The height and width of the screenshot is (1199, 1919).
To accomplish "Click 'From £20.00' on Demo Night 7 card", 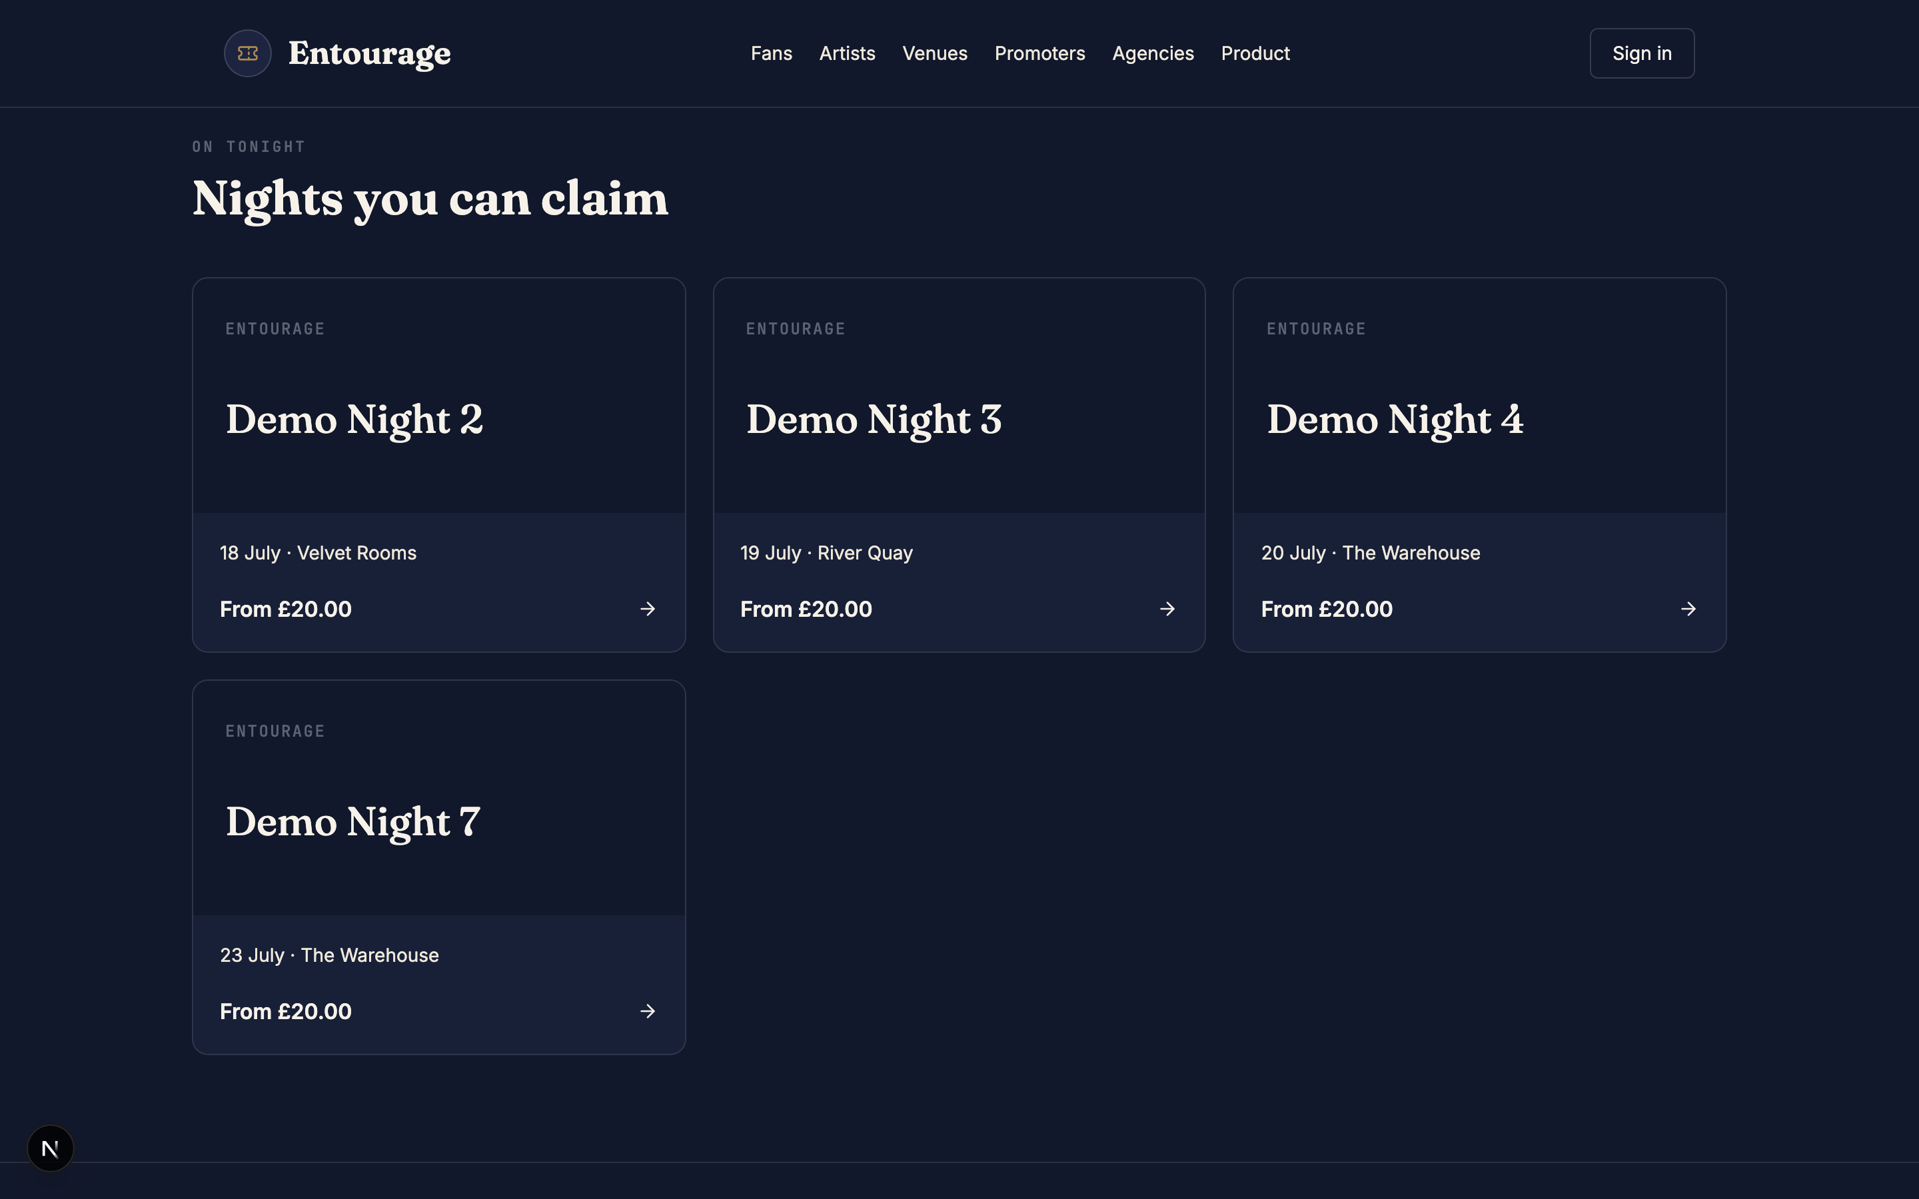I will click(285, 1011).
